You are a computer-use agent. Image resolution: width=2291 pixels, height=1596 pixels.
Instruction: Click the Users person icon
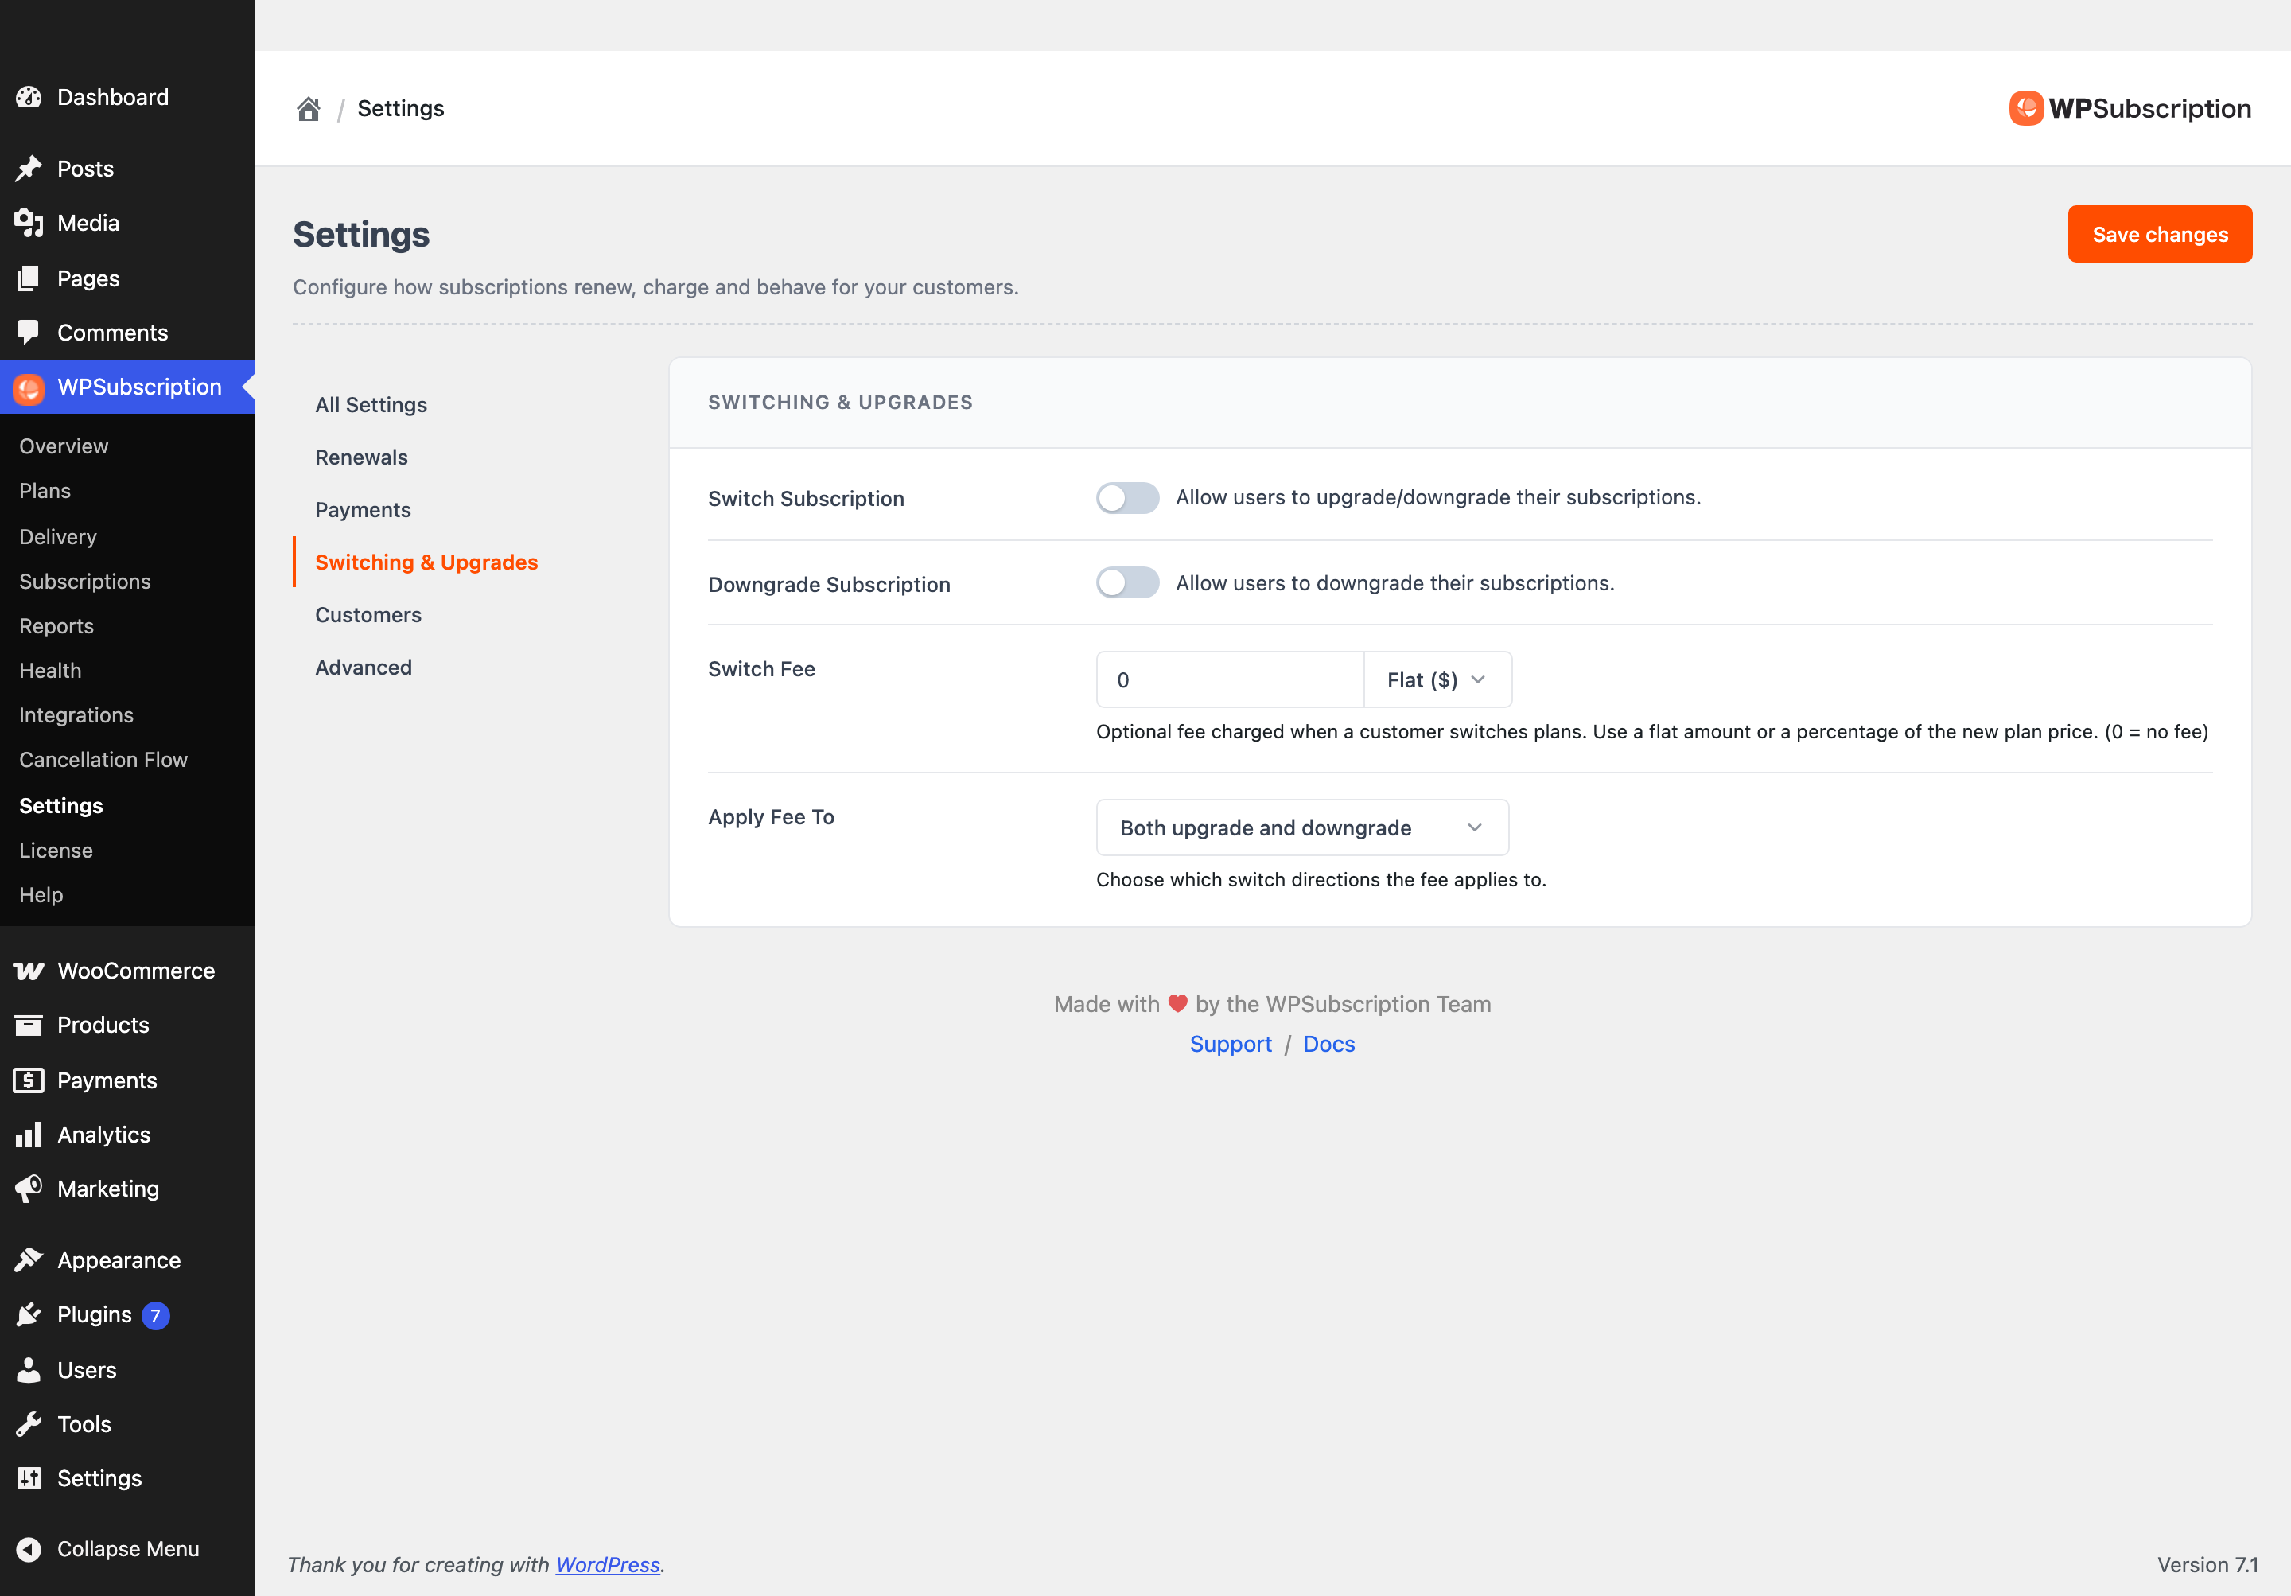(29, 1370)
